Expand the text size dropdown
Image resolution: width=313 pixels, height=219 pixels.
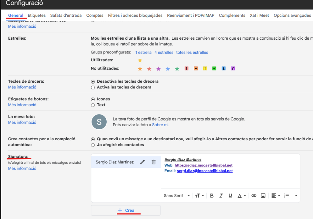pyautogui.click(x=199, y=196)
